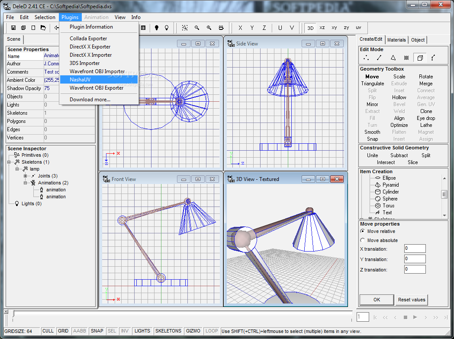Viewport: 454px width, 339px height.
Task: Click the Sphere item creation icon
Action: [377, 199]
